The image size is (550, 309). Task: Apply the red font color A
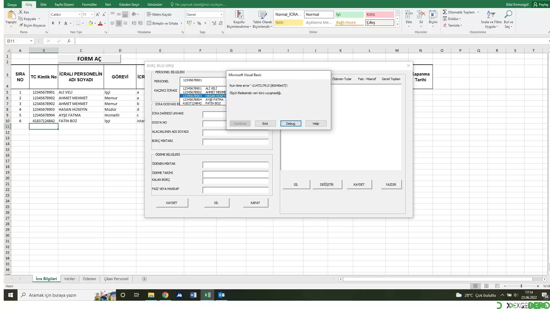pos(100,23)
